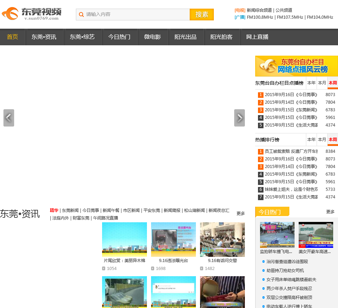
Task: Open 9.16违法曝光台 video thumbnail
Action: coord(173,240)
